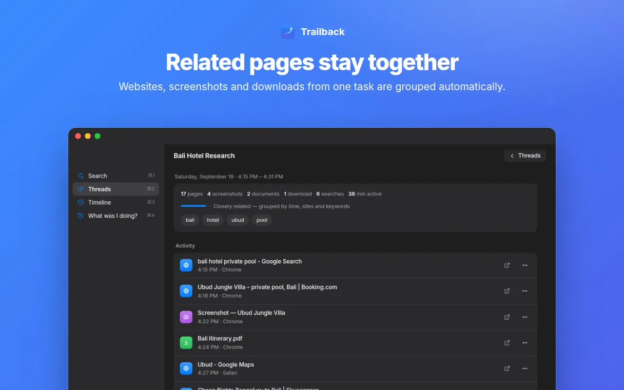Go back to Threads list
This screenshot has height=390, width=624.
(525, 156)
